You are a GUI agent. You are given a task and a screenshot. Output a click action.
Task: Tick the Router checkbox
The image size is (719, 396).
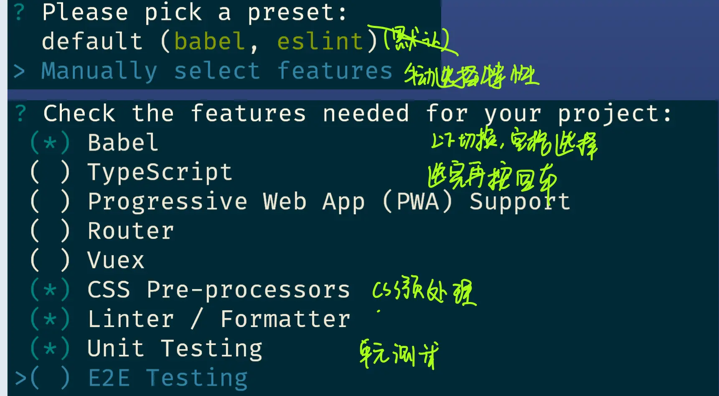[x=50, y=231]
